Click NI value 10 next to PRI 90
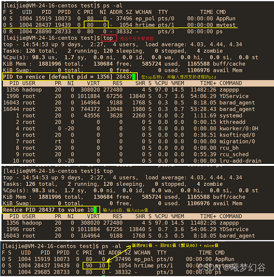 click(x=102, y=266)
